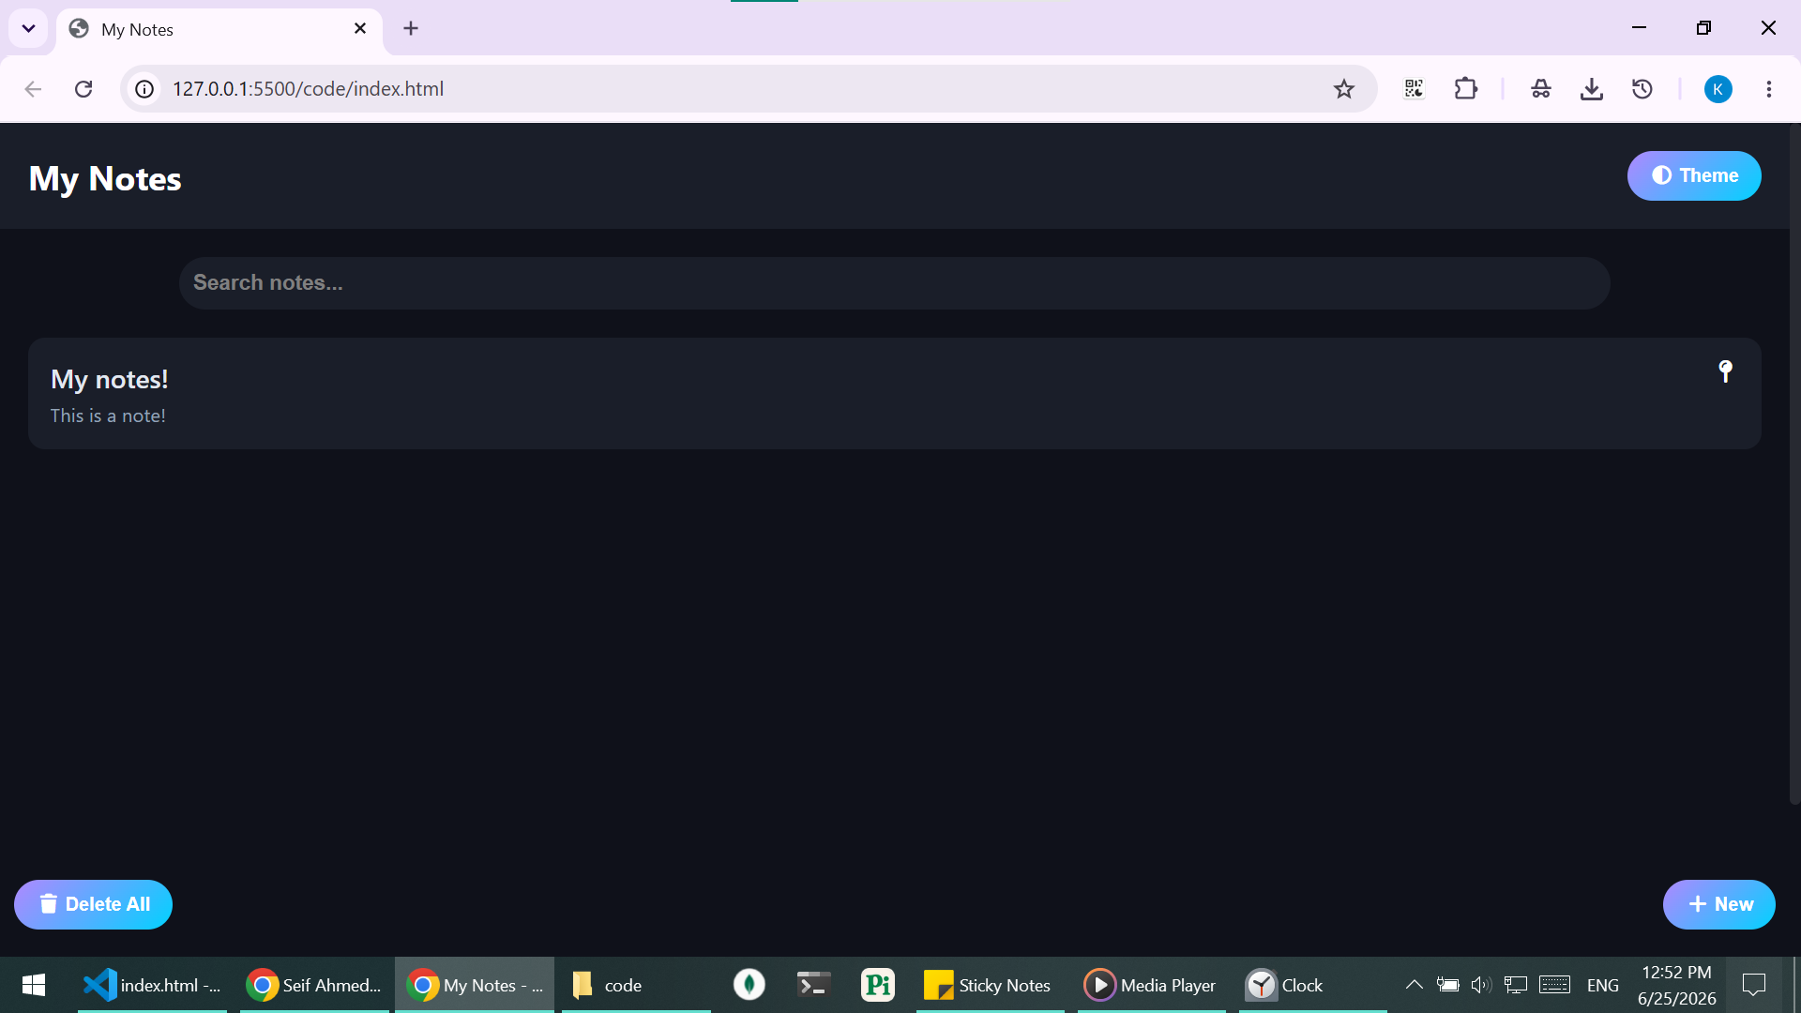1801x1013 pixels.
Task: Expand the tab search dropdown arrow
Action: [x=29, y=28]
